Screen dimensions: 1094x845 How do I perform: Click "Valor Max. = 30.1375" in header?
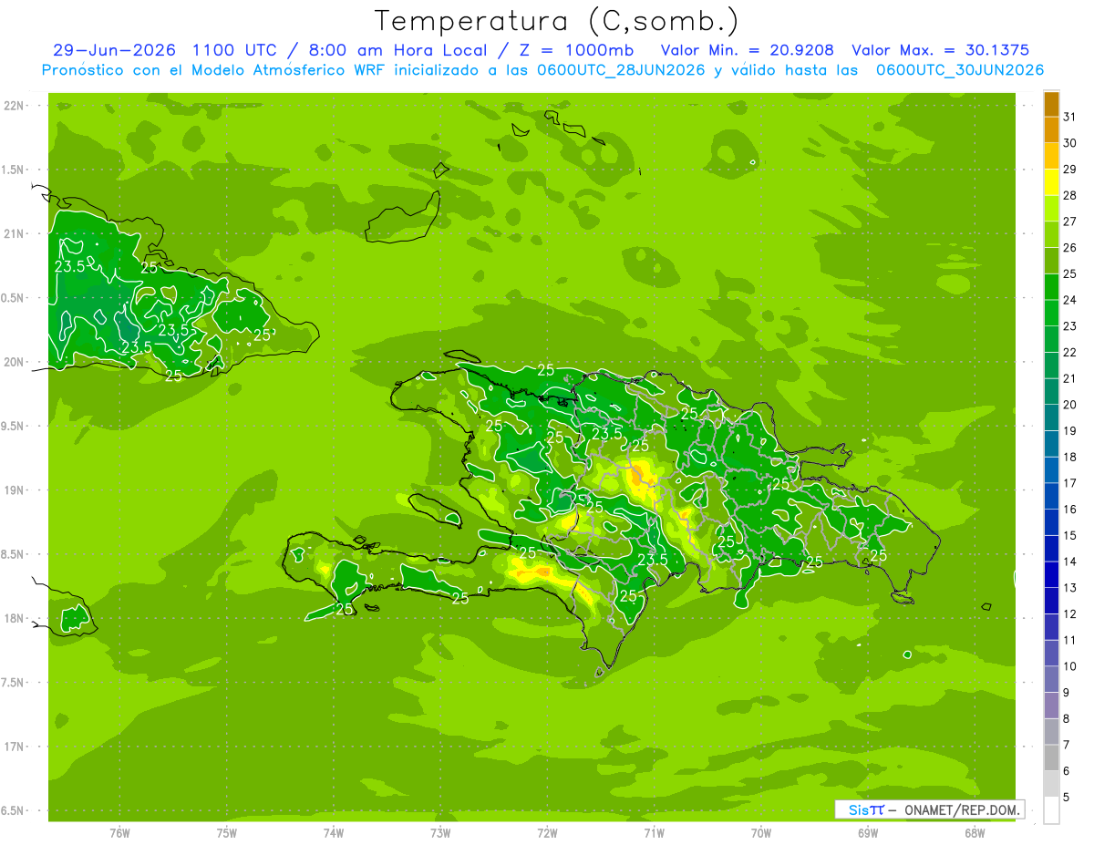pos(941,50)
